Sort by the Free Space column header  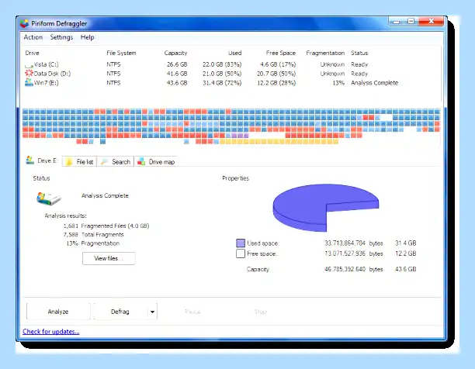point(280,53)
